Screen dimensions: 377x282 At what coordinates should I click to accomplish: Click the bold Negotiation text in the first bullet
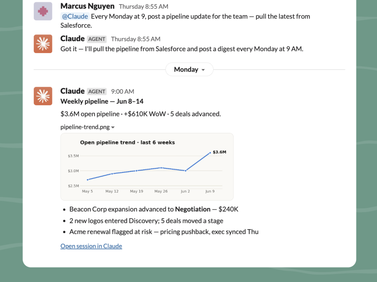[x=193, y=209]
